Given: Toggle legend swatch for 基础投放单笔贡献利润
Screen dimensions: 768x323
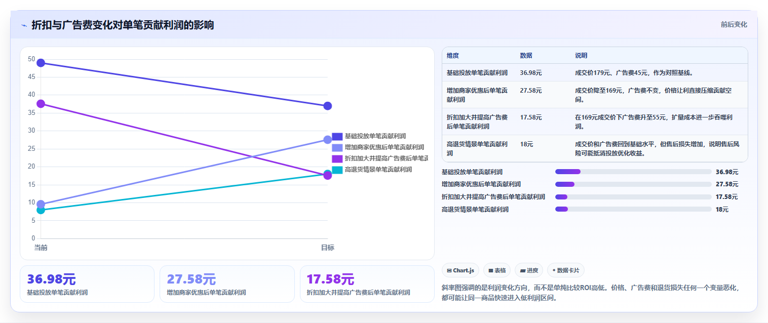Looking at the screenshot, I should pos(337,136).
